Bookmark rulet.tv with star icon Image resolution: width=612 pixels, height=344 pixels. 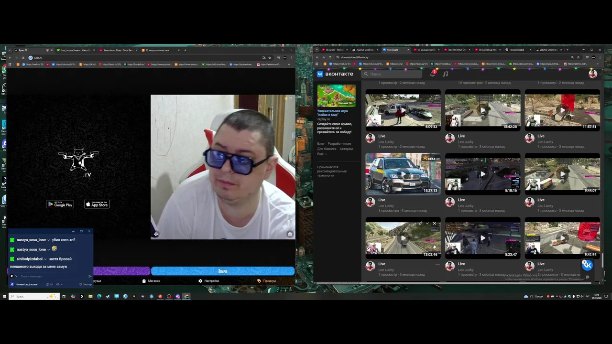coord(270,58)
